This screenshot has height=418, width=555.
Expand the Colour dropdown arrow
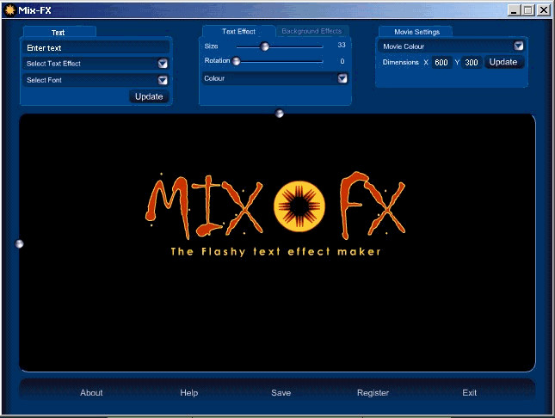(x=342, y=78)
